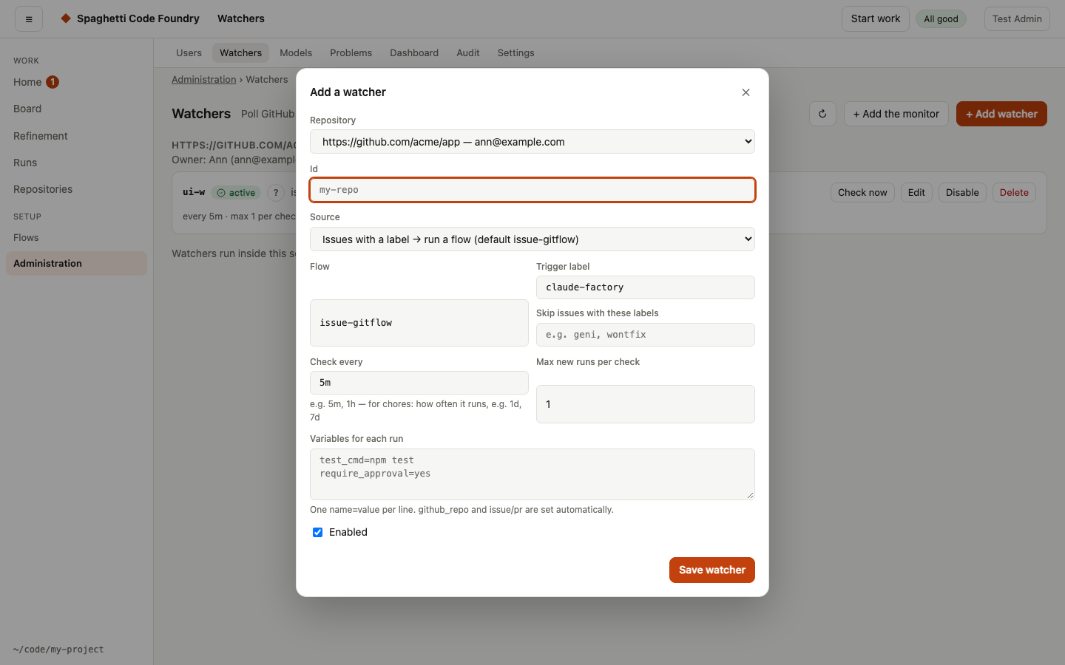Click the Home notification badge
The image size is (1065, 665).
pos(53,82)
